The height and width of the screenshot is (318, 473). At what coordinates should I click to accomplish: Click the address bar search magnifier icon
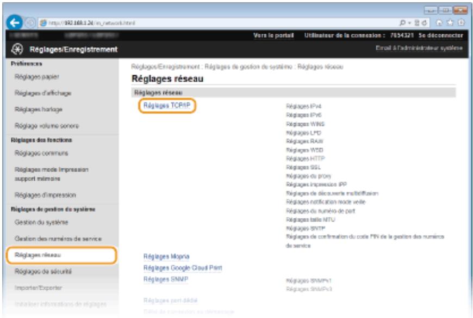point(402,23)
